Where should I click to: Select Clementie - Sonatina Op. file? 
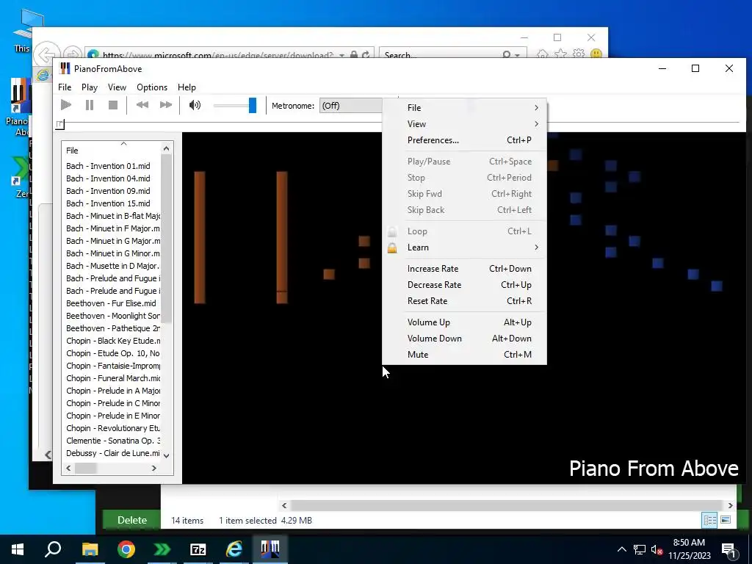pos(113,441)
